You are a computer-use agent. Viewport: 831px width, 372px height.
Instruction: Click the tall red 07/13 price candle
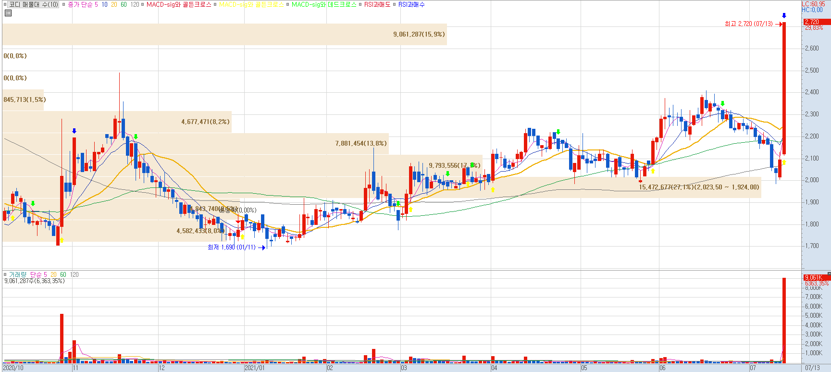[784, 88]
